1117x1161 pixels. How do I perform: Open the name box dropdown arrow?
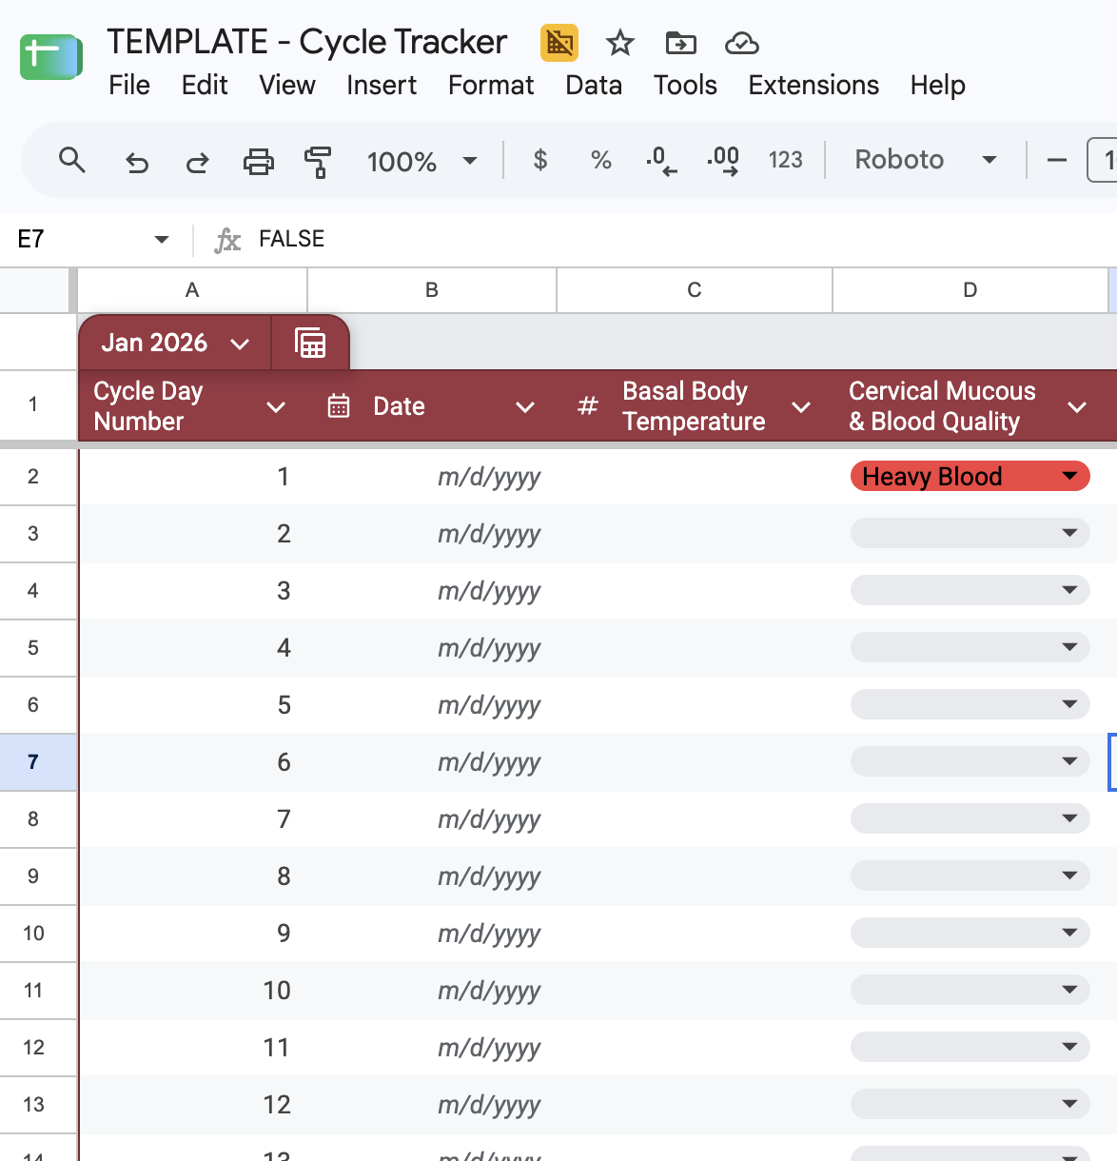coord(162,240)
